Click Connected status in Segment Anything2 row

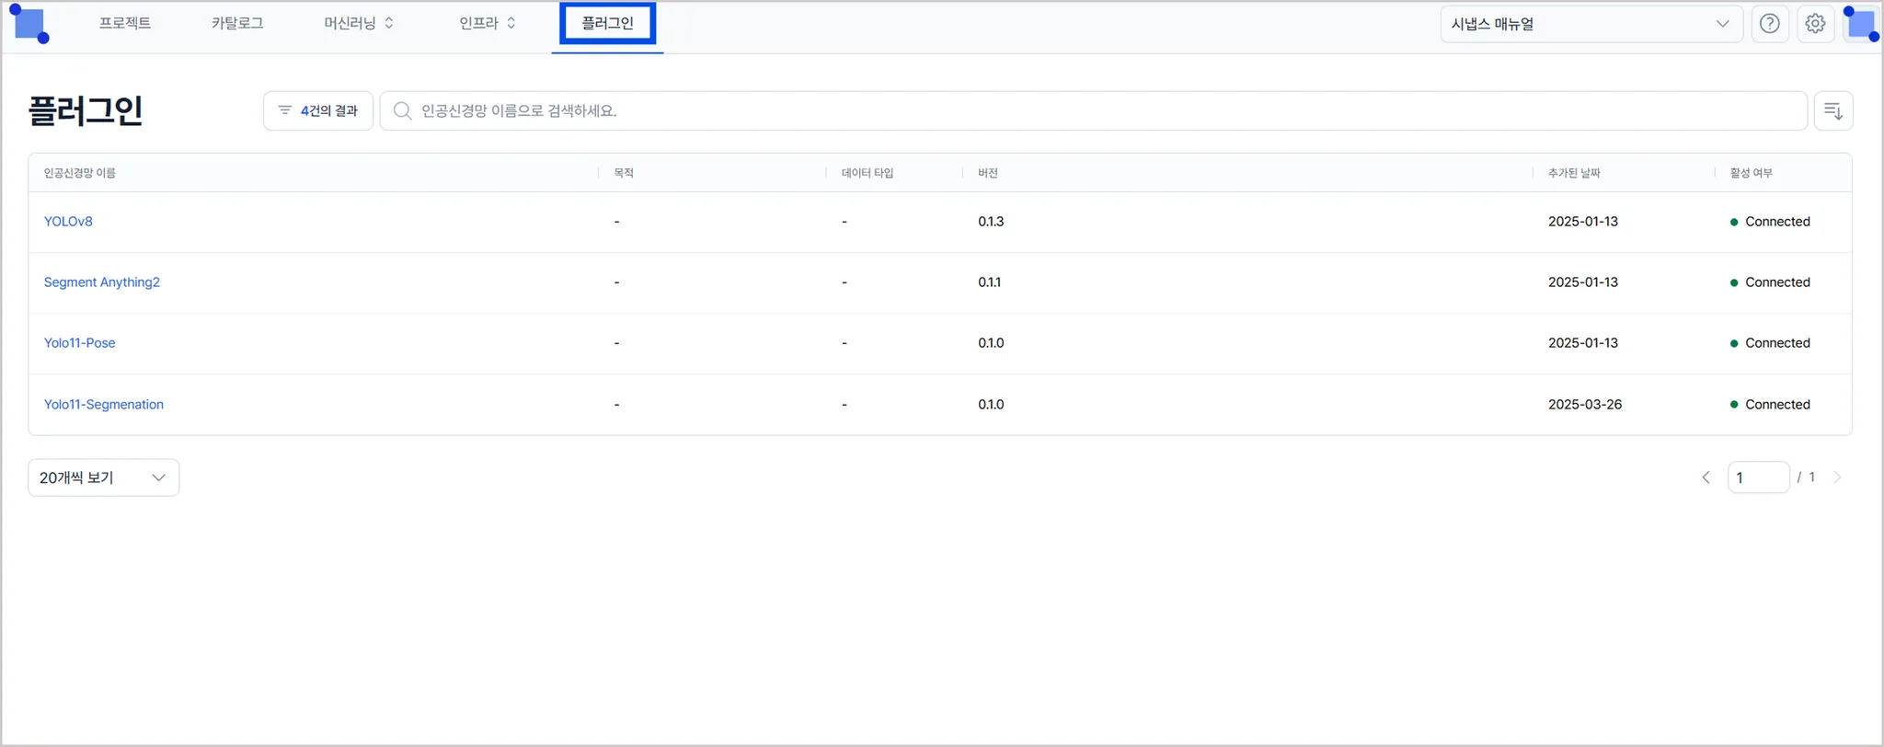pyautogui.click(x=1770, y=282)
